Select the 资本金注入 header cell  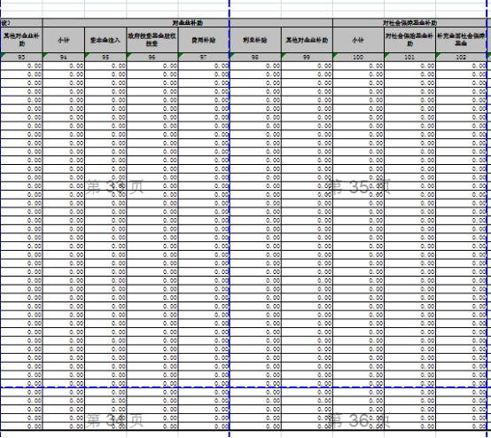pyautogui.click(x=105, y=40)
